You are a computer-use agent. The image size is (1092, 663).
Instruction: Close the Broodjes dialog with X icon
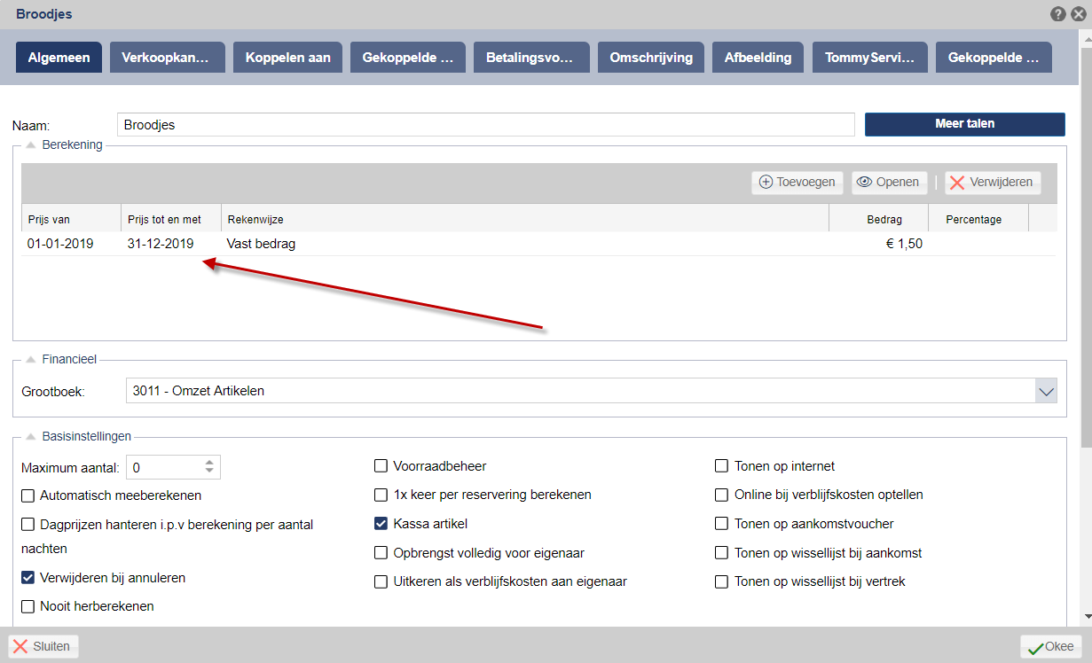pos(1078,14)
